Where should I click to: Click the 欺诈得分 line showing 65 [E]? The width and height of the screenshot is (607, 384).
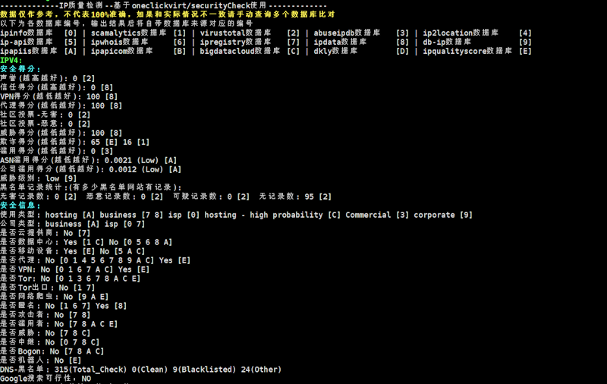74,142
